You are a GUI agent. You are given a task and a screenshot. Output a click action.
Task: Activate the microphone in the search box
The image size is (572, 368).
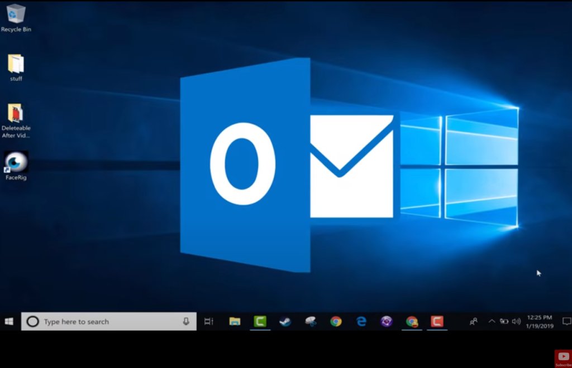pos(186,322)
